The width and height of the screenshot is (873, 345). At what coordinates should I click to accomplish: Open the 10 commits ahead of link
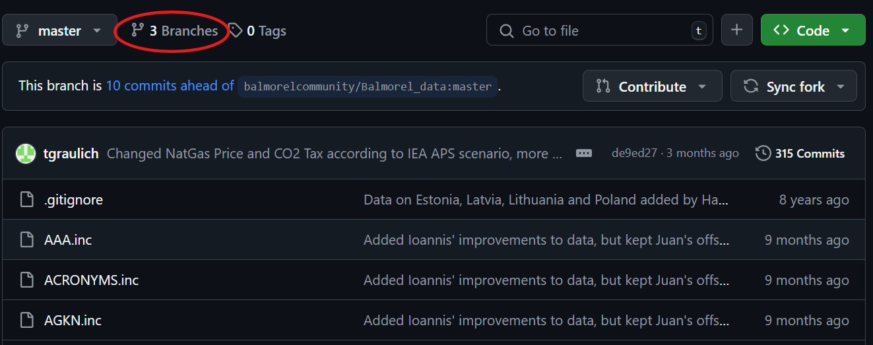170,86
